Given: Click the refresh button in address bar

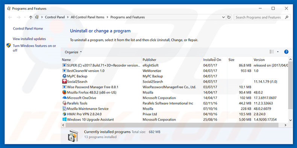Looking at the screenshot, I should pos(229,17).
